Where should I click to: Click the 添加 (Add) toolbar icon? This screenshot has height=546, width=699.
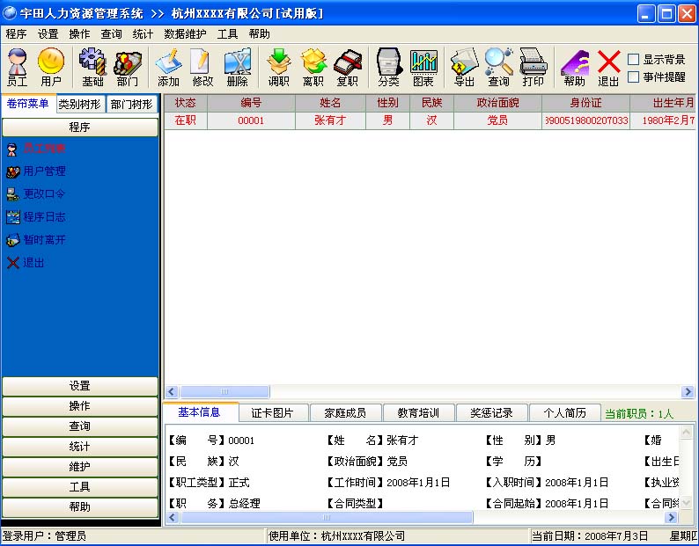(x=168, y=67)
